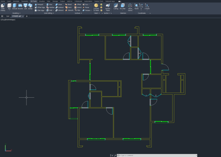Toggle Culling selection mode
This screenshot has height=157, width=221.
pyautogui.click(x=116, y=7)
